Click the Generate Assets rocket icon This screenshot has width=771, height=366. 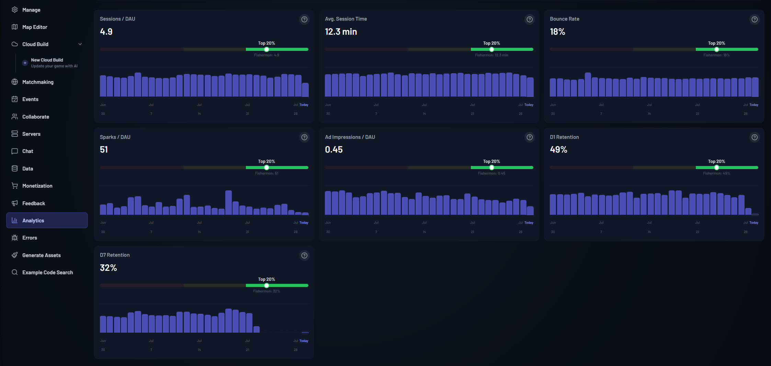pyautogui.click(x=14, y=255)
